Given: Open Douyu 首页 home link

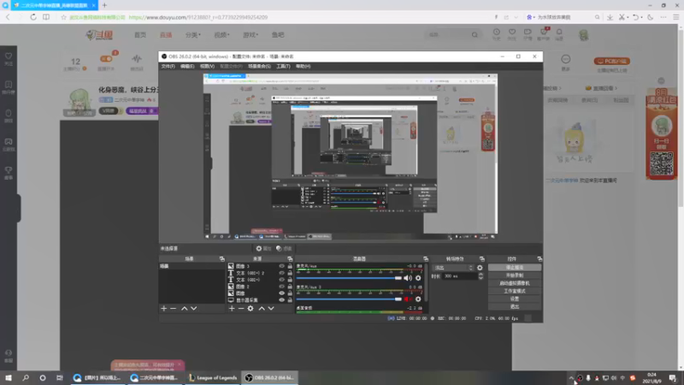Looking at the screenshot, I should 140,35.
